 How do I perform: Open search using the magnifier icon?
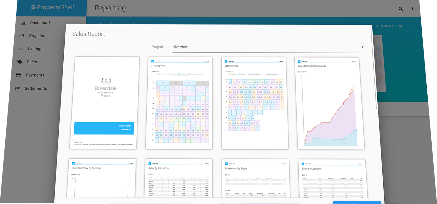point(400,9)
